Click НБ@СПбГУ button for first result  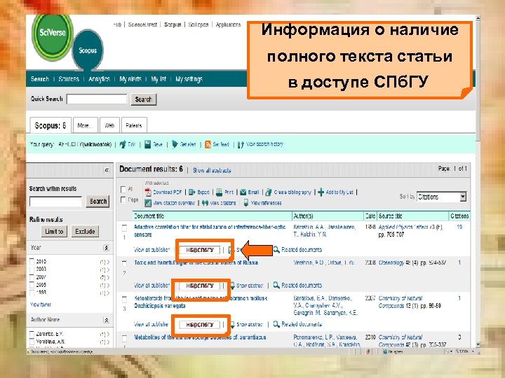click(200, 250)
